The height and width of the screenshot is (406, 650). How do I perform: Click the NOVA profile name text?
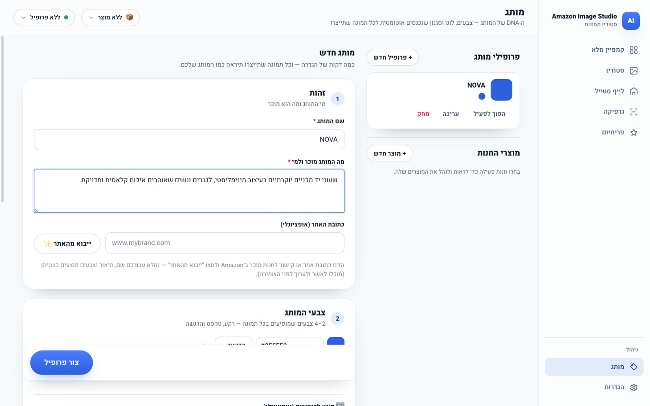point(476,85)
